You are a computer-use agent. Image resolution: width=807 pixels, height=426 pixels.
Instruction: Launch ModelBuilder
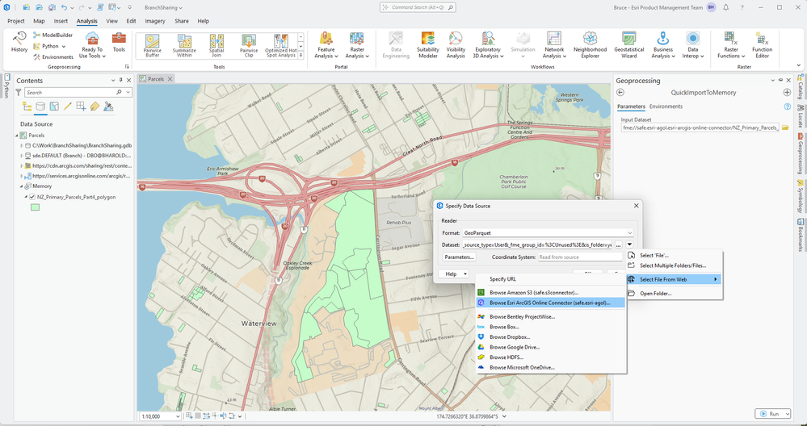53,35
